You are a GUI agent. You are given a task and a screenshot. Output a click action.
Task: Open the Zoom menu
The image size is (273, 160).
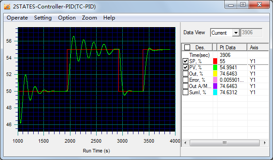pyautogui.click(x=90, y=18)
